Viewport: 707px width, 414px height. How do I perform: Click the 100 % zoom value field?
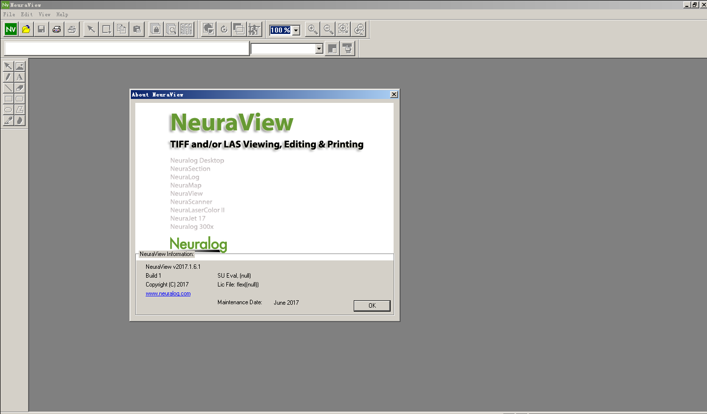pos(280,31)
